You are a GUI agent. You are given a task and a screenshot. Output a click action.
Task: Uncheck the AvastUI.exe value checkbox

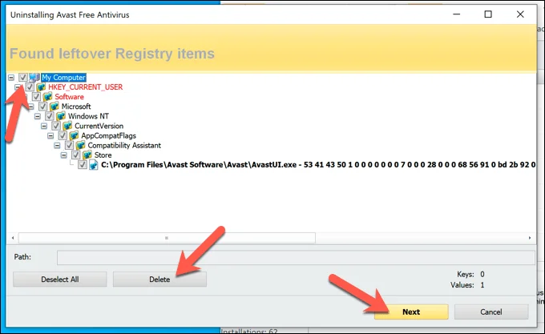83,164
